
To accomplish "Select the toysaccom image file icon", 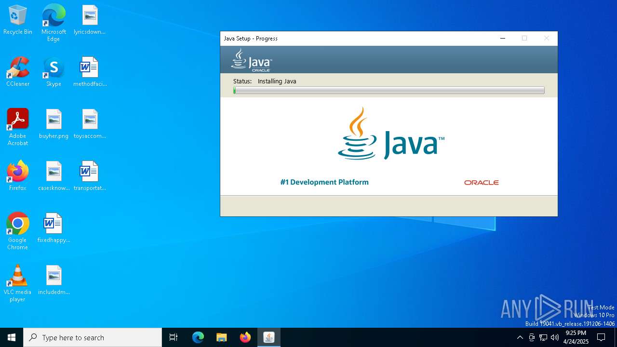I will (90, 124).
